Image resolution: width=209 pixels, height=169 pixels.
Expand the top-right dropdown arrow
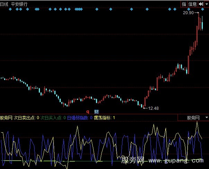(x=207, y=4)
